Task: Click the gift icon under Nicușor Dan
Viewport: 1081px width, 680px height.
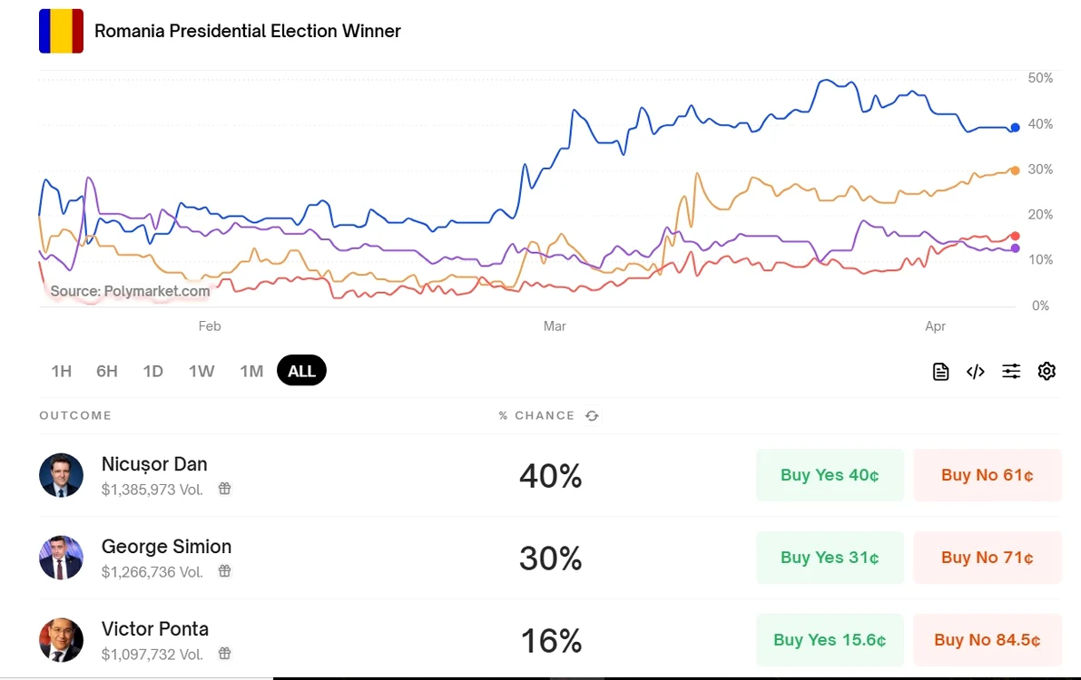Action: (225, 489)
